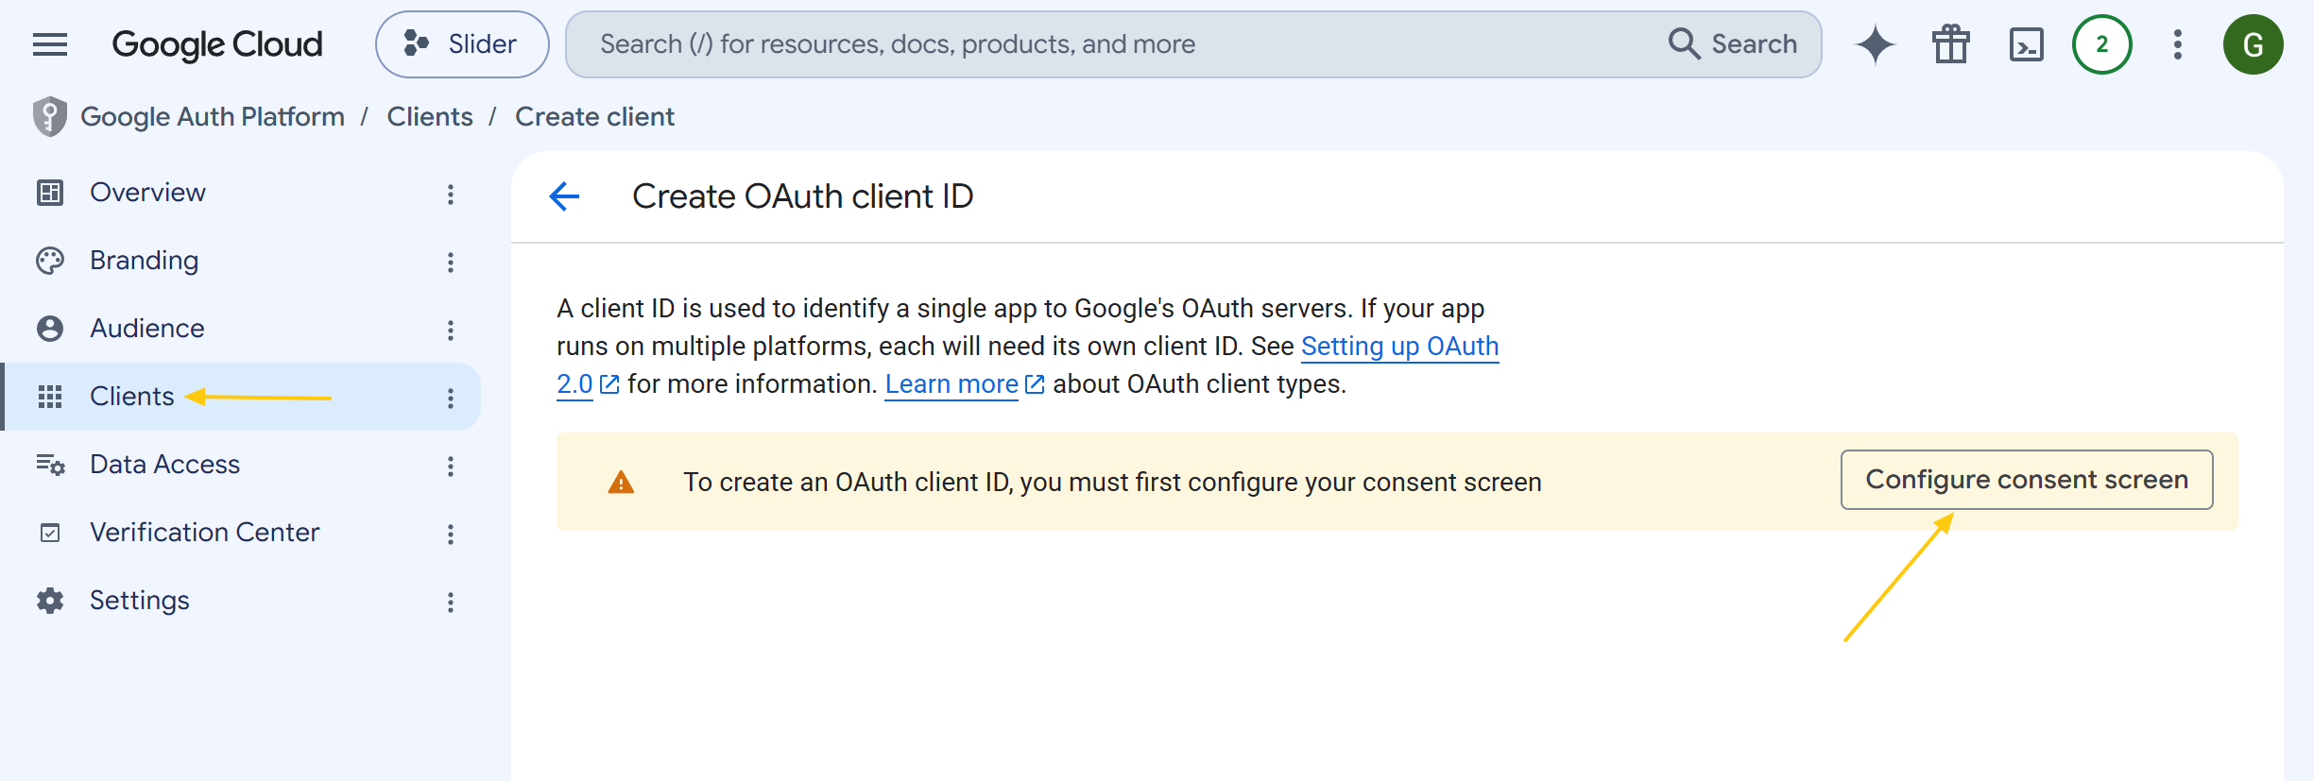Click the consent screen warning message text

pos(1112,483)
